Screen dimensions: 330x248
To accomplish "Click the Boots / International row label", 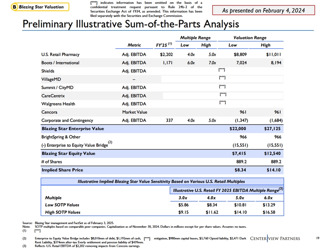I will (60, 63).
